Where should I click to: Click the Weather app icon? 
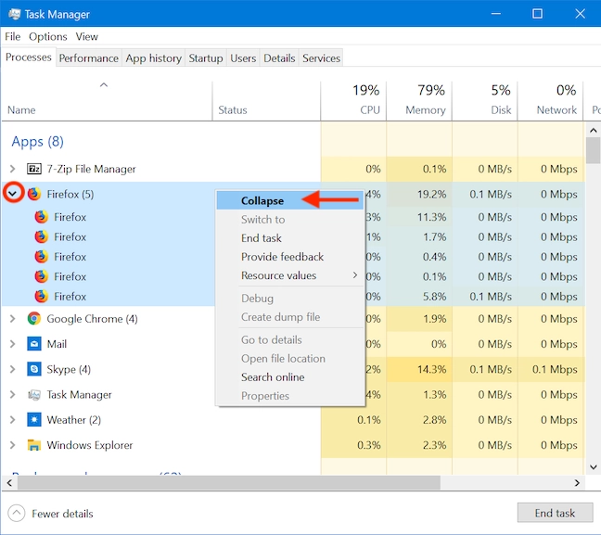pos(34,420)
